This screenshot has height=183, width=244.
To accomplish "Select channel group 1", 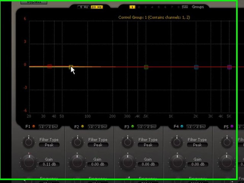I will click(x=132, y=7).
